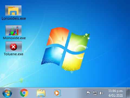Click the network connection tray icon
Image resolution: width=130 pixels, height=98 pixels.
tap(95, 93)
